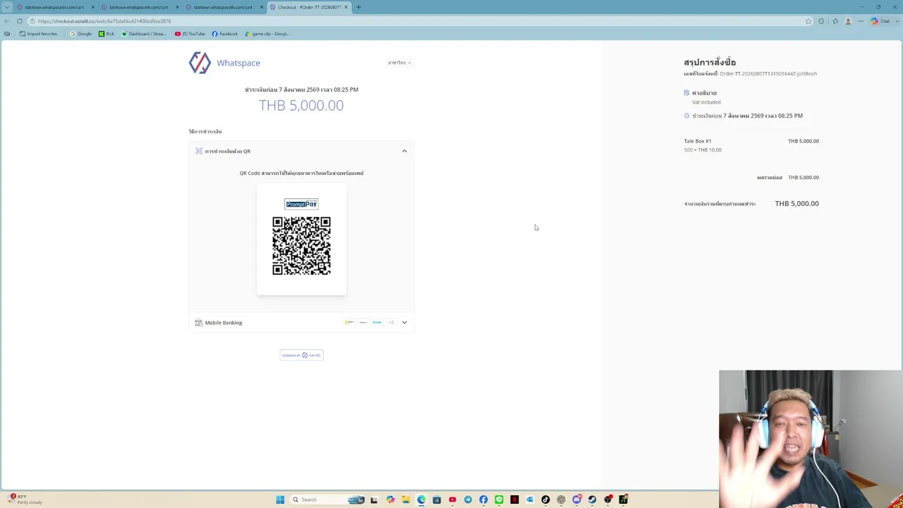Switch to the Checkout order tab
903x508 pixels.
(x=309, y=7)
